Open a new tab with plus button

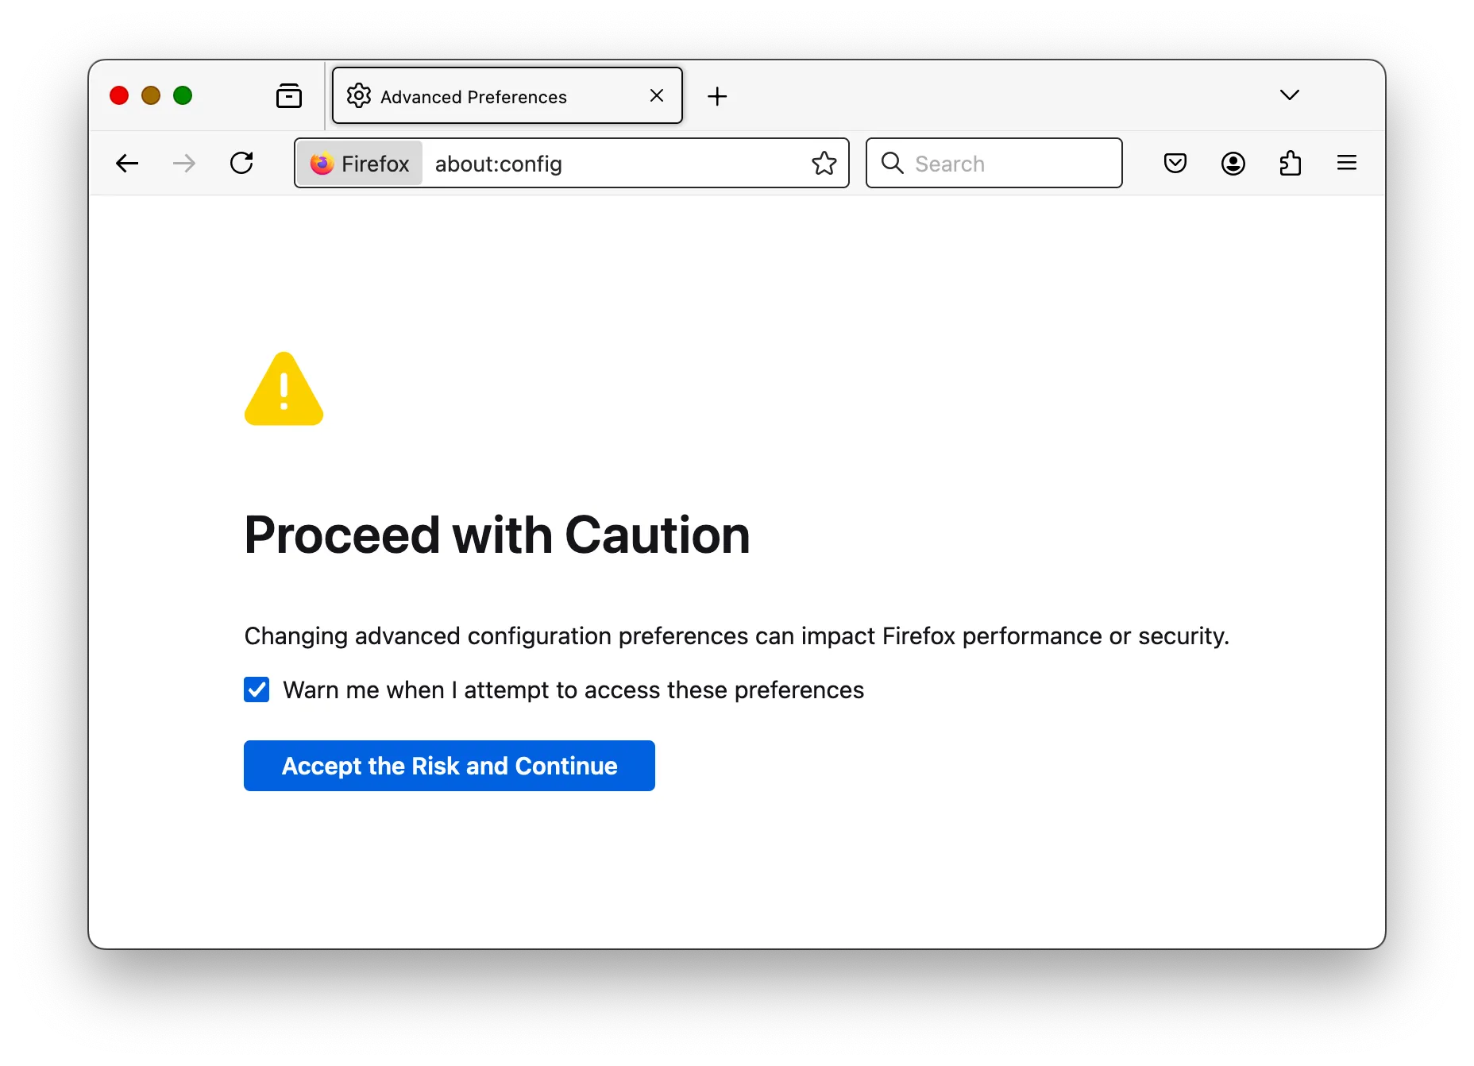pos(717,95)
